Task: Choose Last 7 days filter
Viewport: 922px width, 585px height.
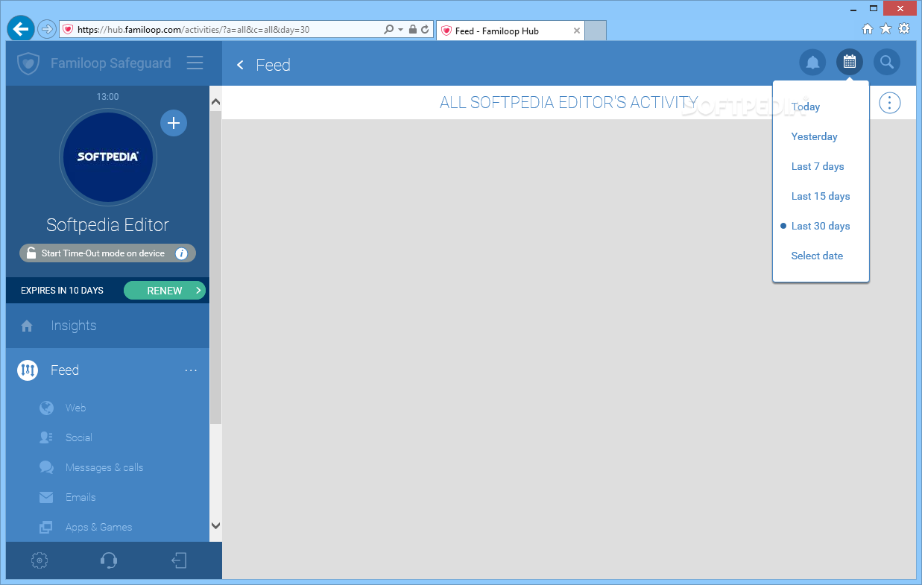Action: click(818, 166)
